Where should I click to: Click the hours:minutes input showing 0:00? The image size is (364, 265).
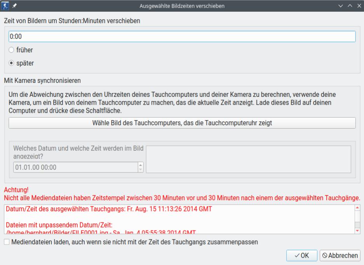tap(182, 36)
